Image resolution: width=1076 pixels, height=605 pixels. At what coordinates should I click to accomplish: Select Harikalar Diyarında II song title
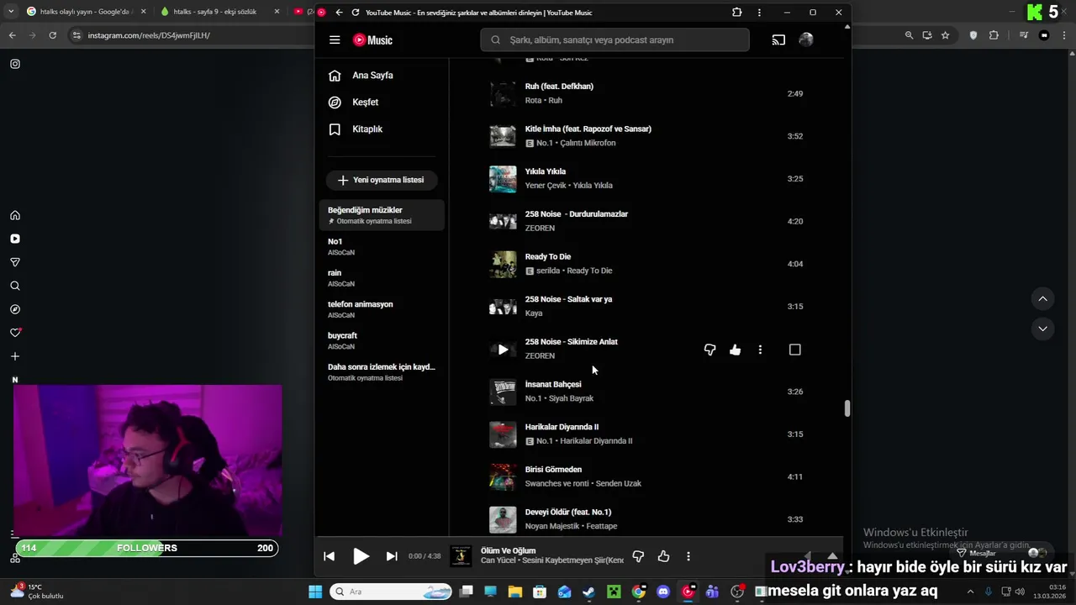(x=562, y=427)
